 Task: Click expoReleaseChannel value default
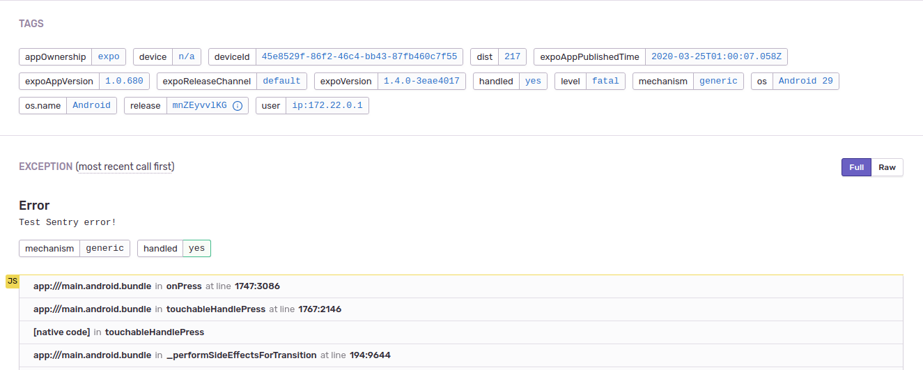(281, 82)
